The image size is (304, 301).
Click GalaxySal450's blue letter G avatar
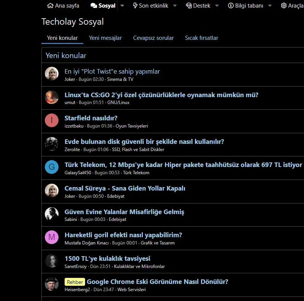coord(52,167)
